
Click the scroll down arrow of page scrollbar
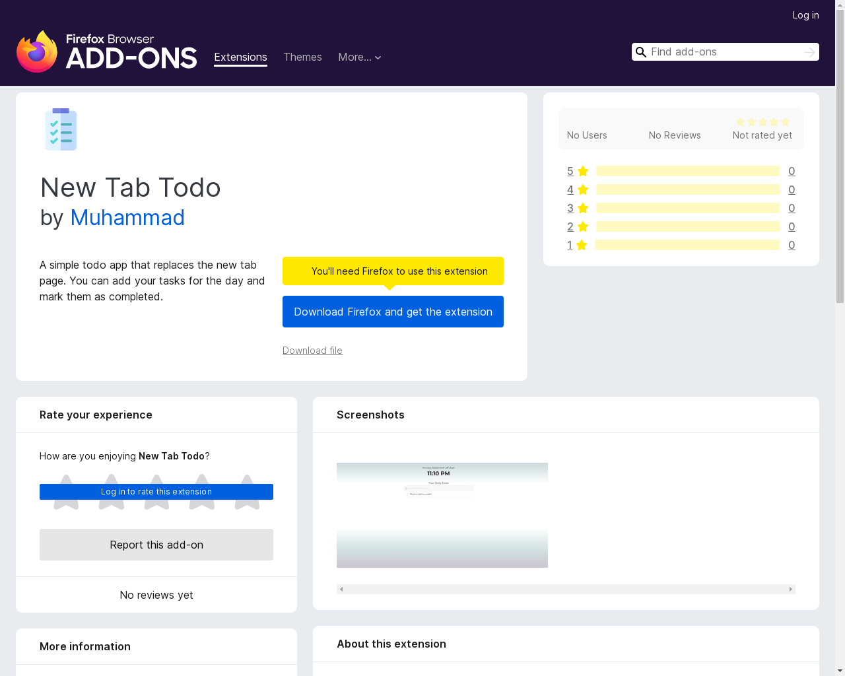pyautogui.click(x=840, y=671)
